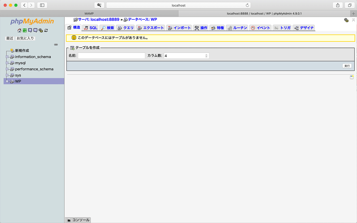Open the 操作 tab
357x223 pixels.
pos(201,28)
